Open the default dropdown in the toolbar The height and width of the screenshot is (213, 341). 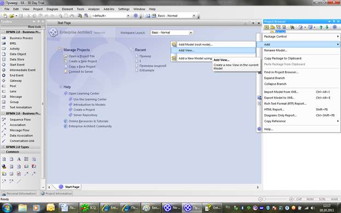(128, 16)
